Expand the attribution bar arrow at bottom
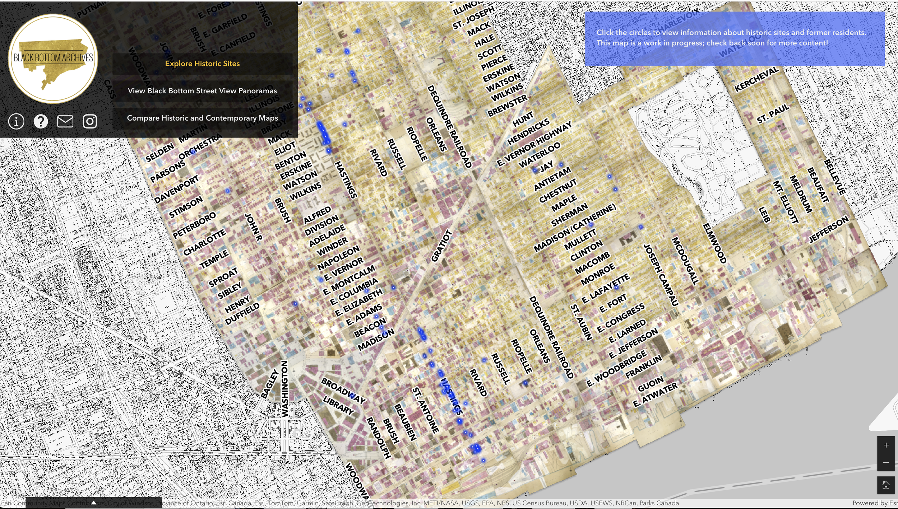Viewport: 898px width, 509px height. 93,503
